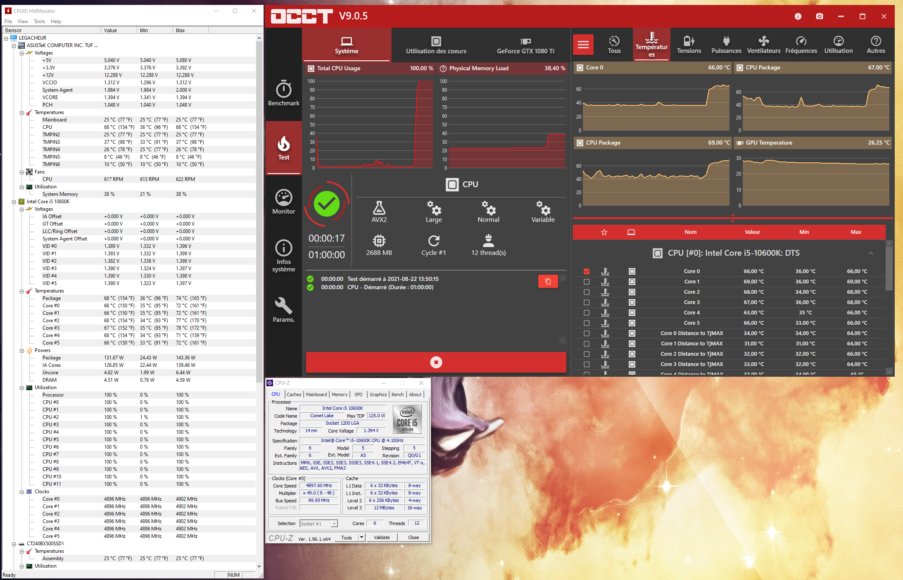Select the Normal mode option
The height and width of the screenshot is (580, 903).
488,212
